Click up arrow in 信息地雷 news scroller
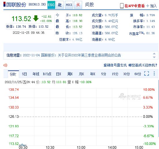 tap(154, 54)
